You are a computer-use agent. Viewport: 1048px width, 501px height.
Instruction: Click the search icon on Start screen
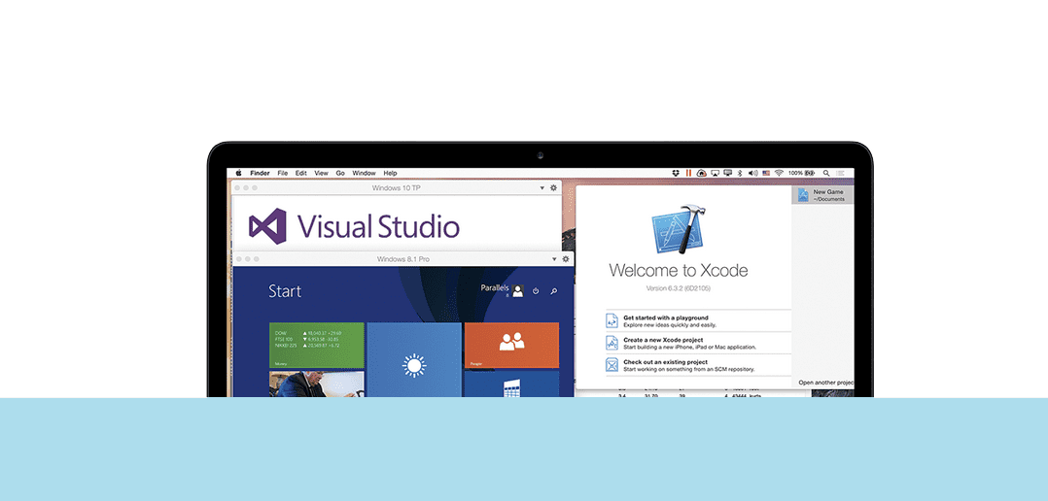pos(553,291)
